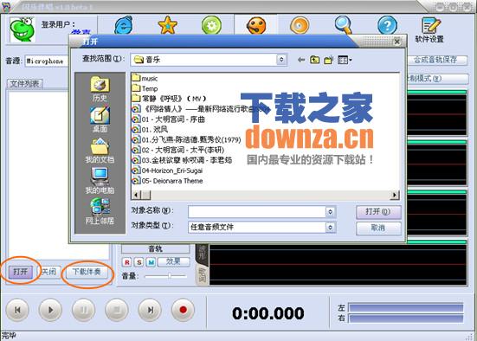Open the Internet Explorer globe icon
The height and width of the screenshot is (341, 477).
[x=123, y=25]
